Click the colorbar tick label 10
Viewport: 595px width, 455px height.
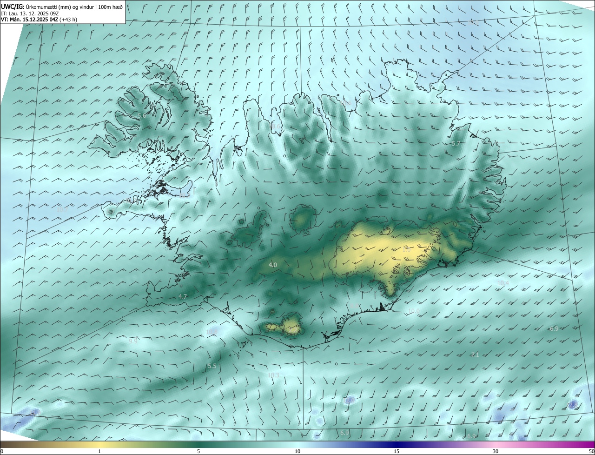pyautogui.click(x=297, y=451)
